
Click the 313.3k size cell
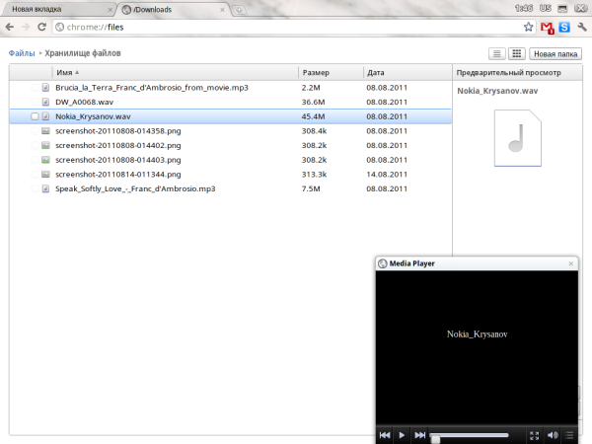pyautogui.click(x=314, y=175)
